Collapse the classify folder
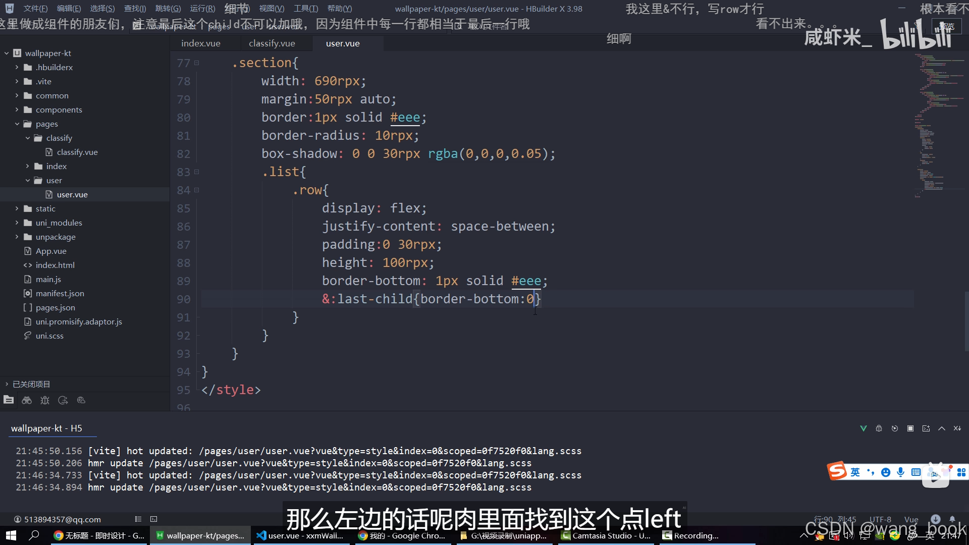 pyautogui.click(x=28, y=138)
